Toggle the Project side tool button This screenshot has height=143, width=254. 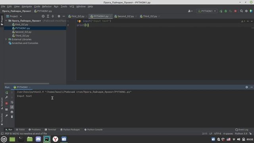[2, 20]
